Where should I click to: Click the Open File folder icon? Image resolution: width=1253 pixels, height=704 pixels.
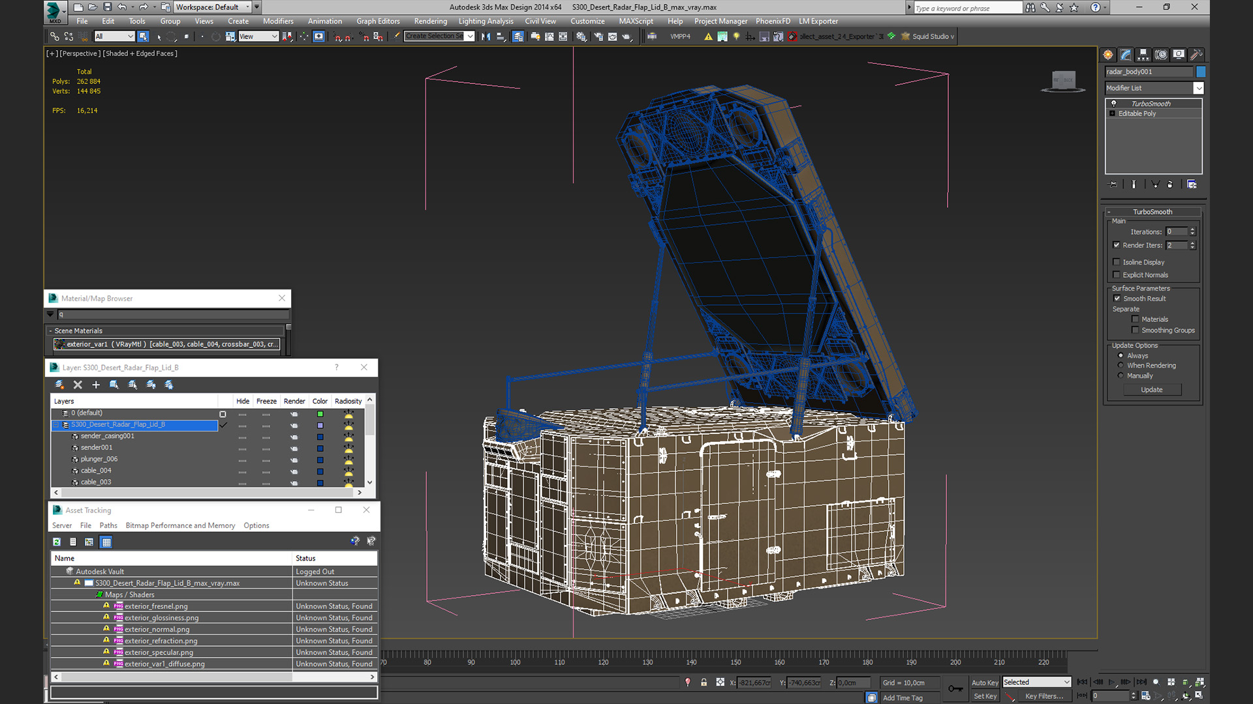(x=93, y=7)
